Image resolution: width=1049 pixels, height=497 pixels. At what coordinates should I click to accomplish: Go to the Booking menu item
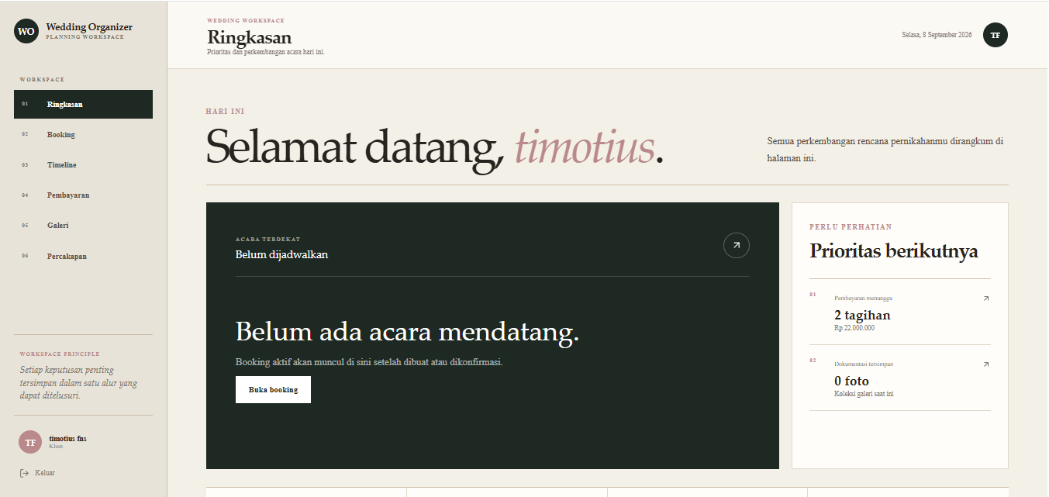pyautogui.click(x=83, y=135)
